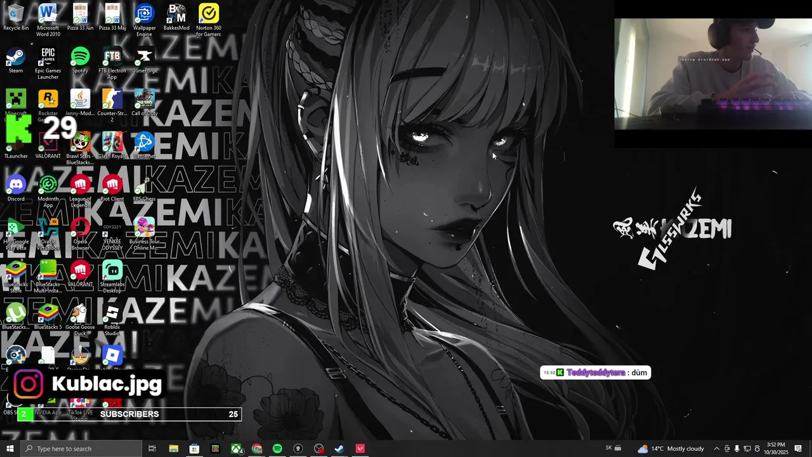Open the FPS Chess desktop shortcut
This screenshot has width=812, height=457.
tap(144, 189)
